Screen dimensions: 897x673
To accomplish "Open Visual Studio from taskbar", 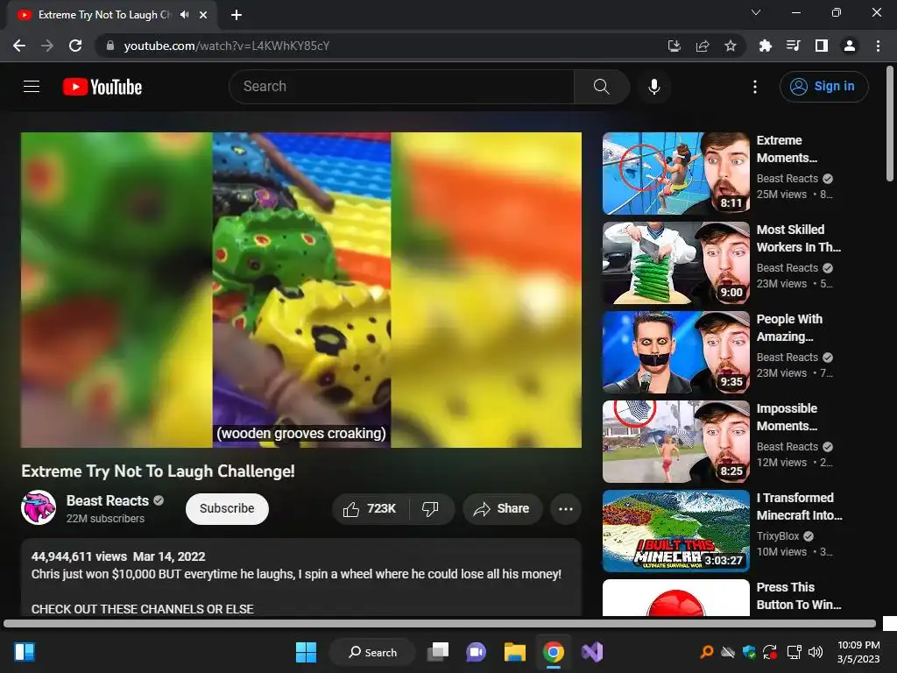I will coord(592,652).
